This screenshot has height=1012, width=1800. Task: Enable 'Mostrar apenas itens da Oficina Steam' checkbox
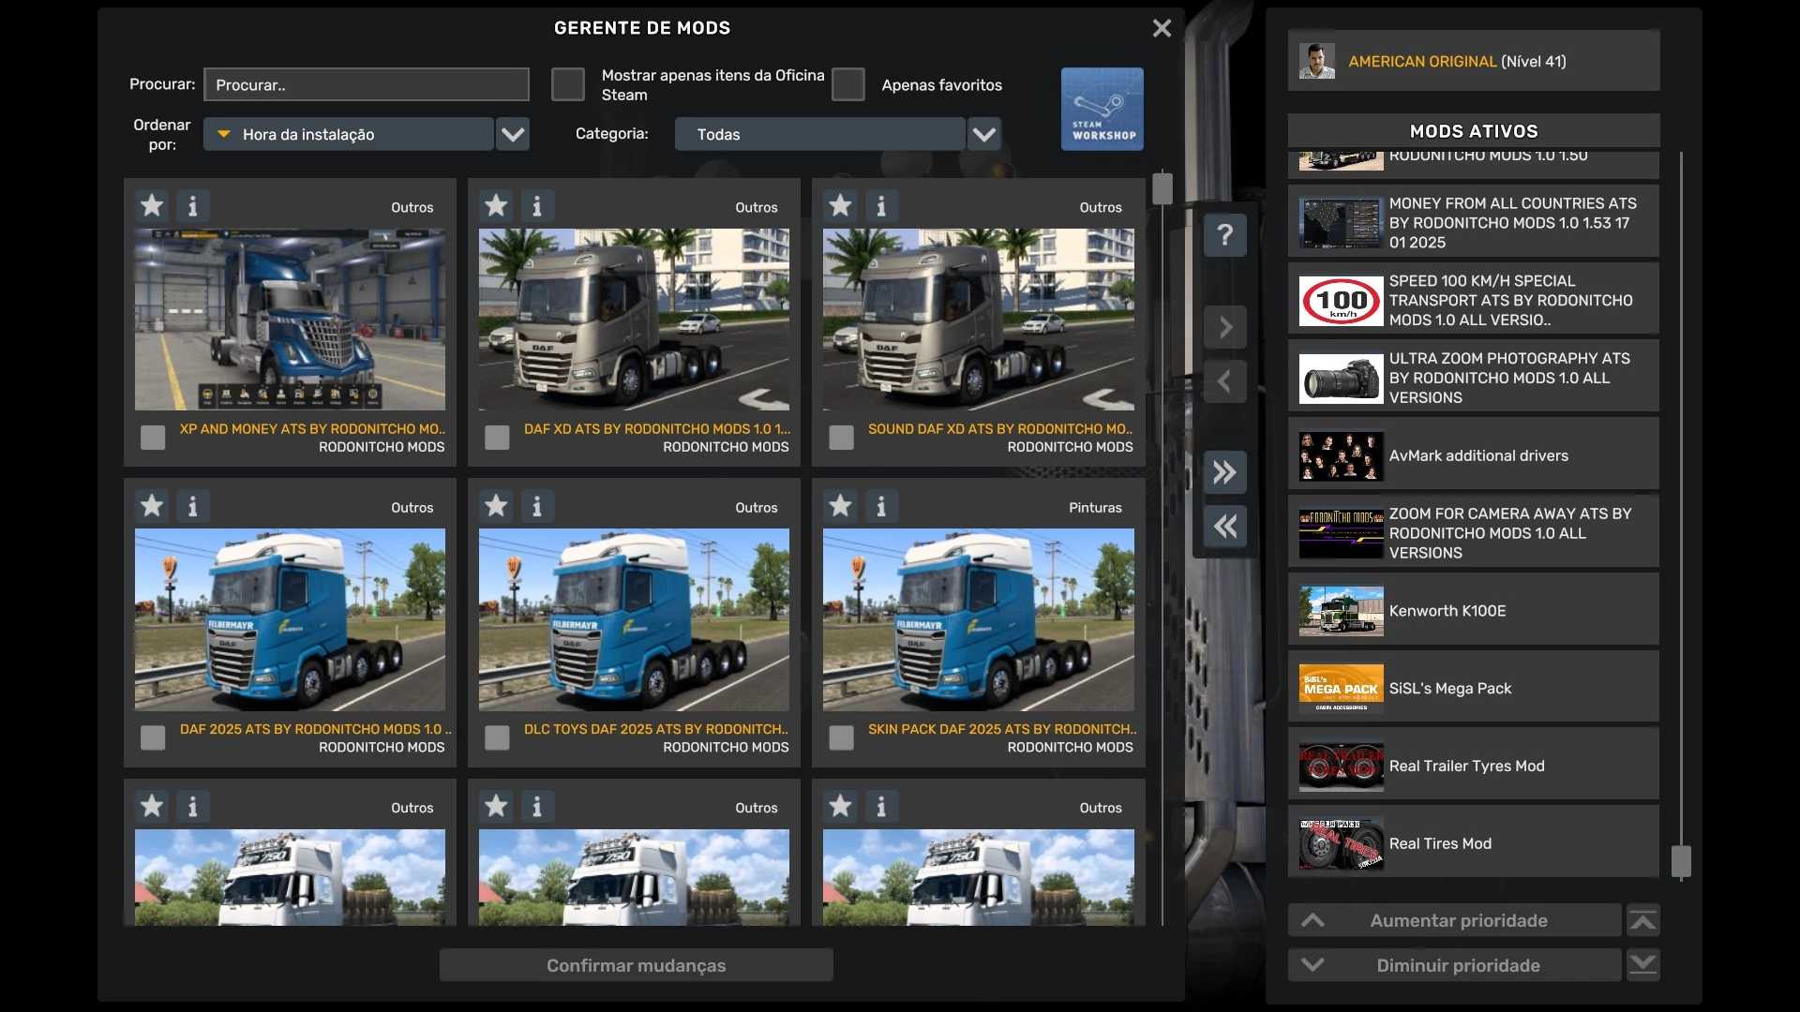pos(567,84)
